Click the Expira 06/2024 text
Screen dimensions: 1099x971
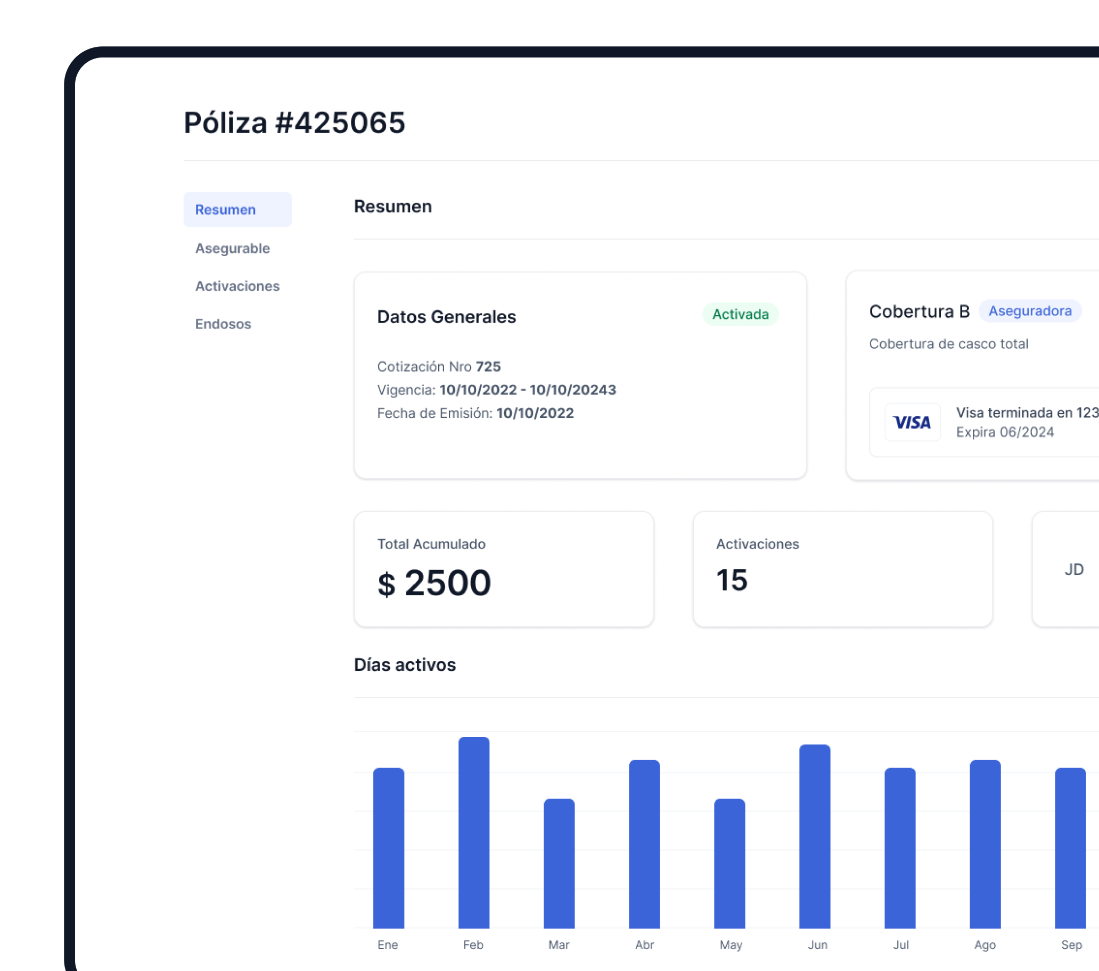tap(1005, 432)
